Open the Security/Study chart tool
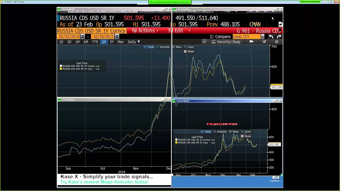Image resolution: width=340 pixels, height=191 pixels. click(226, 42)
